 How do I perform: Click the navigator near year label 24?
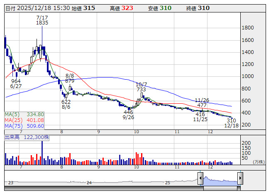(89, 183)
